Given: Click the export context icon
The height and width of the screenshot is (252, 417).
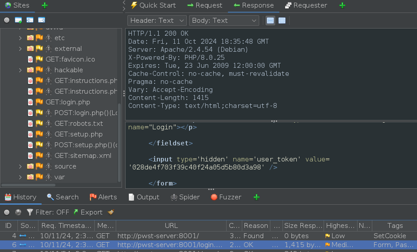Looking at the screenshot, I should click(x=42, y=20).
